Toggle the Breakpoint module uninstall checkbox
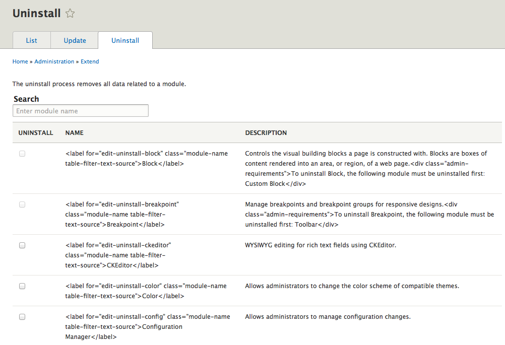This screenshot has width=505, height=345. point(22,204)
